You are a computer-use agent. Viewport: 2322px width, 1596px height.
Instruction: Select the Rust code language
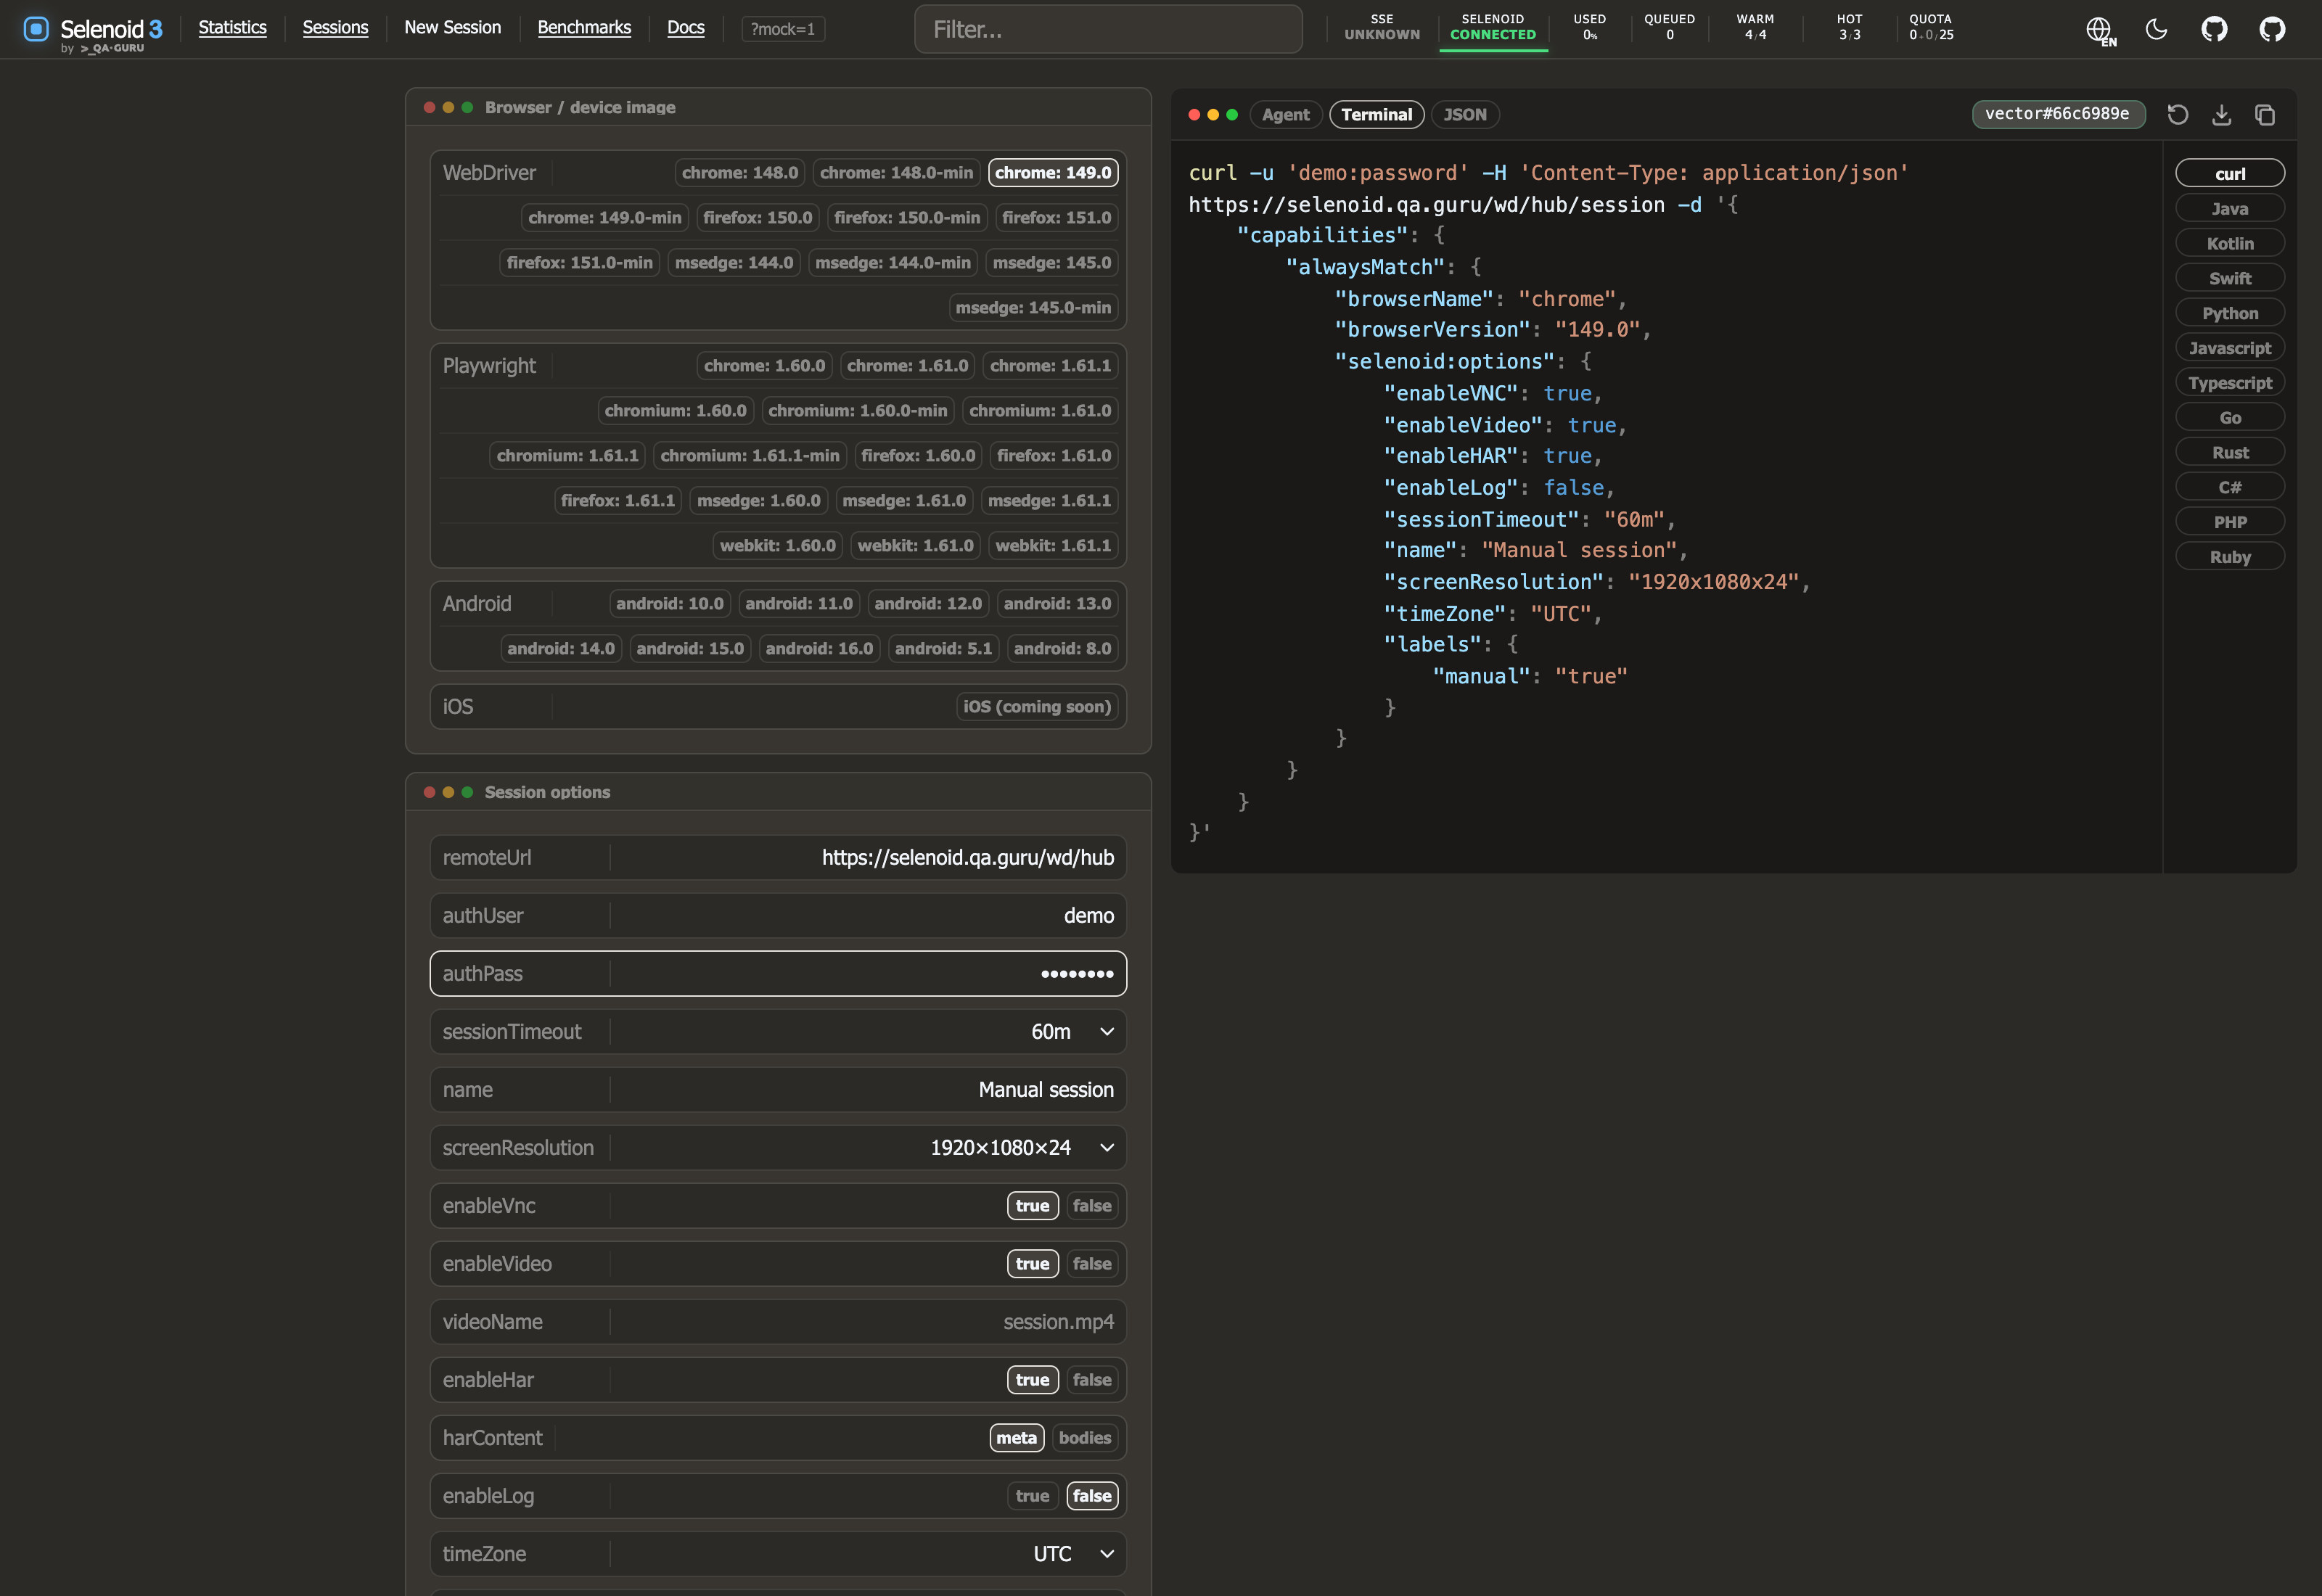click(2230, 453)
